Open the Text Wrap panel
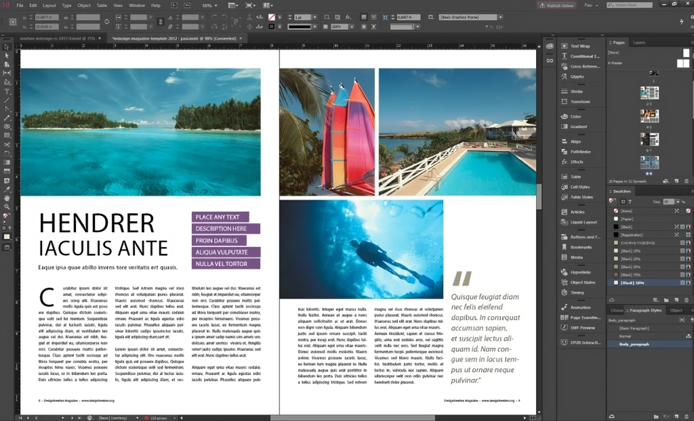Screen dimensions: 694x421 579,46
